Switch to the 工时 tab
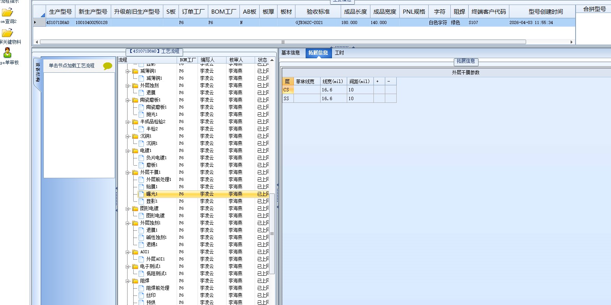Image resolution: width=611 pixels, height=305 pixels. [340, 53]
